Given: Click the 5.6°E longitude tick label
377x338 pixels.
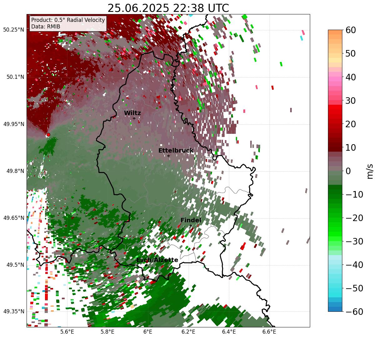Looking at the screenshot, I should coord(67,332).
